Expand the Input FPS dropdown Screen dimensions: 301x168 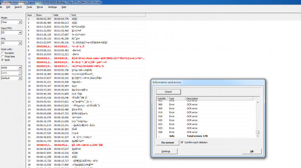pyautogui.click(x=20, y=32)
